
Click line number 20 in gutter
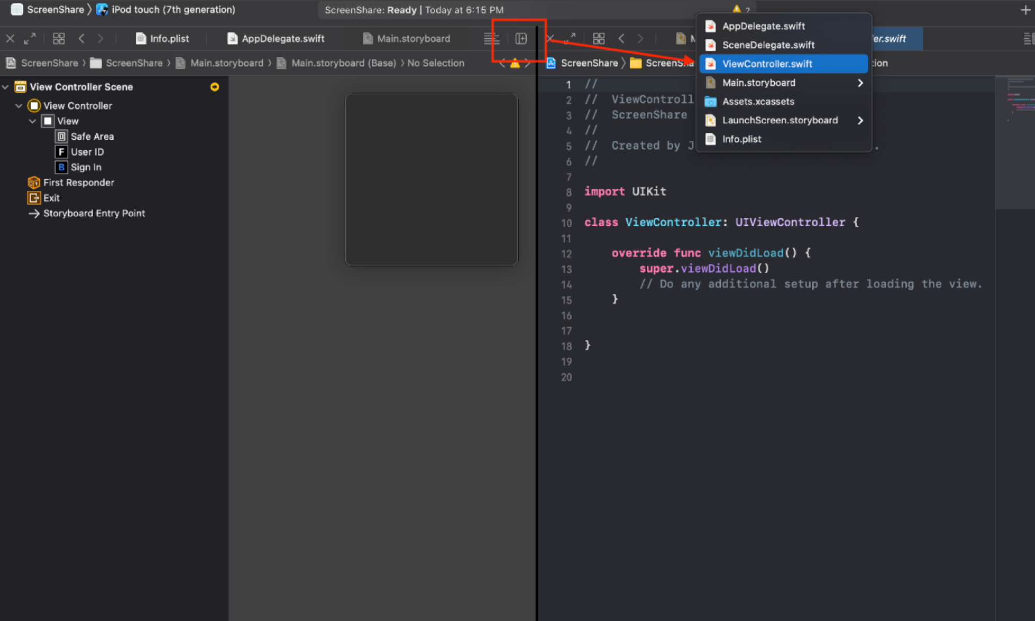[567, 377]
